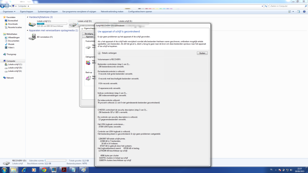Select the Lokale schijf (C:) drive icon
The image size is (308, 173).
click(32, 24)
